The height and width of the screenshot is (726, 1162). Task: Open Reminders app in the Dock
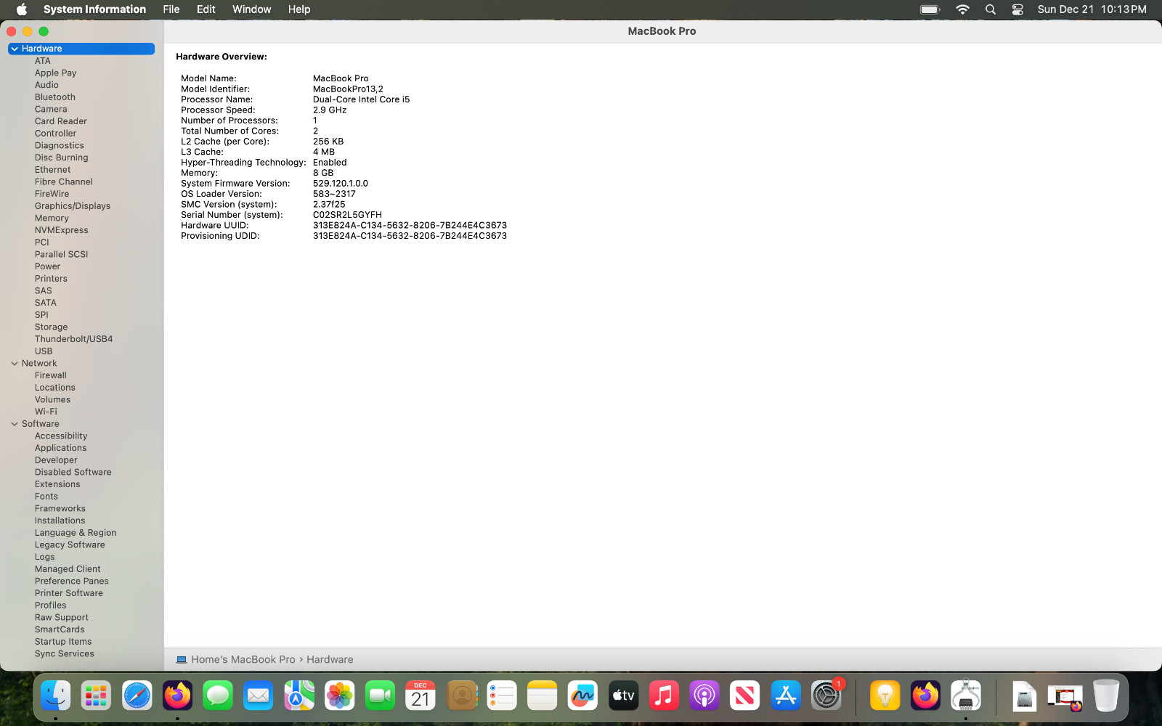click(502, 696)
